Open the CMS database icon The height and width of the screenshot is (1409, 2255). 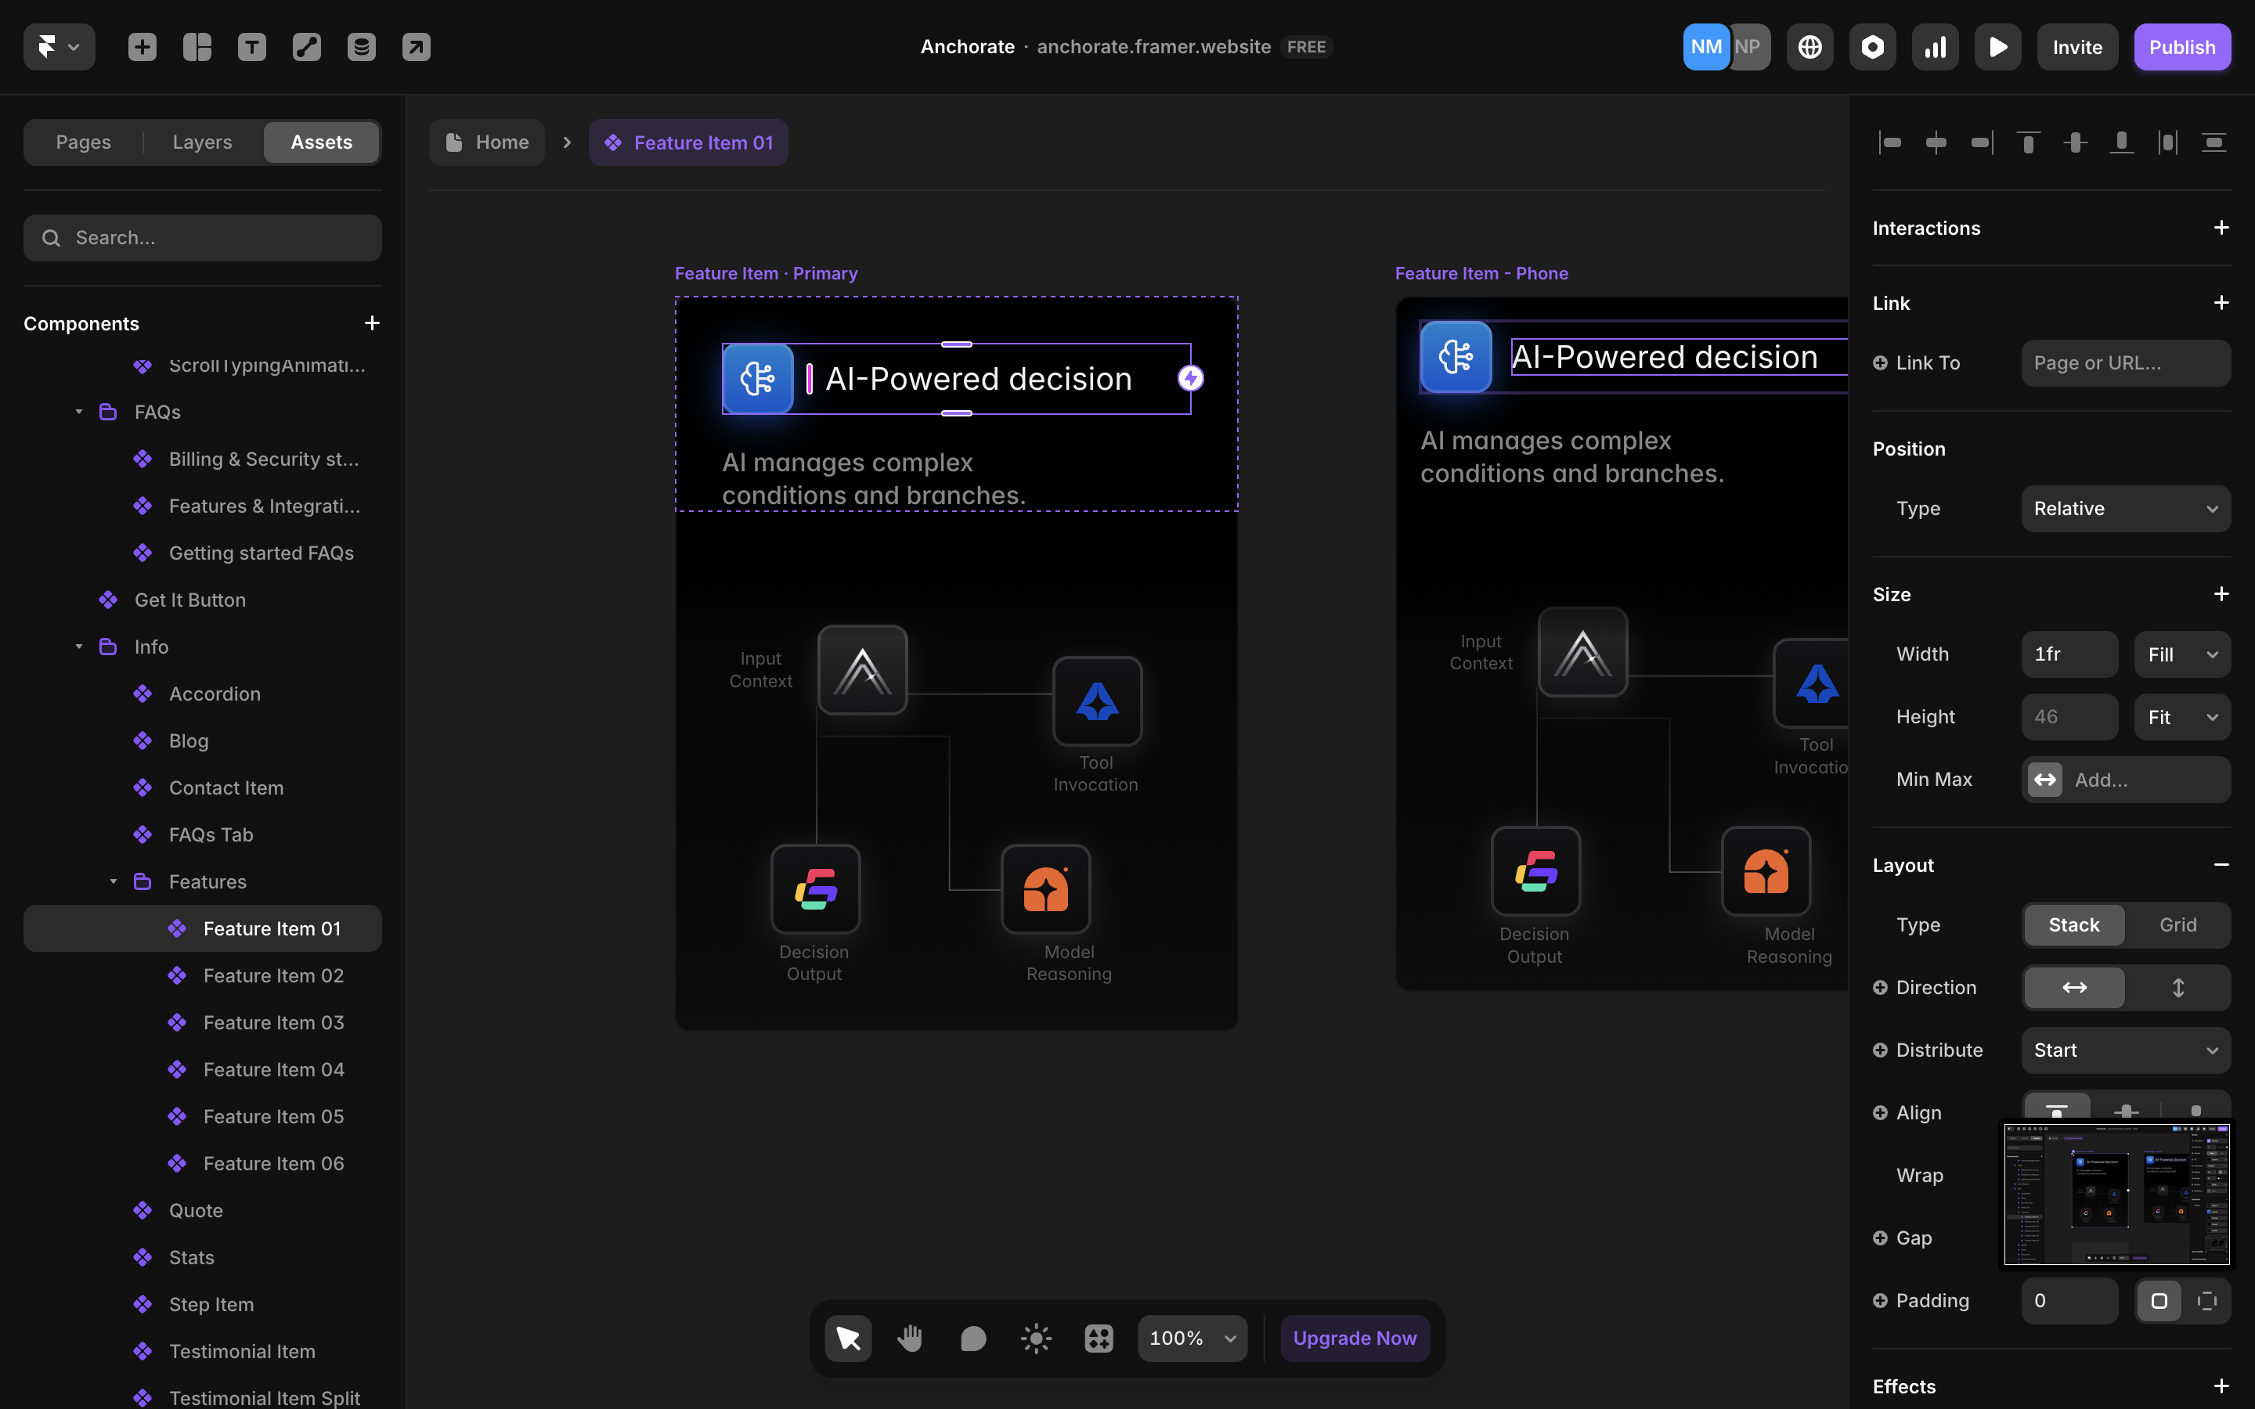[362, 47]
